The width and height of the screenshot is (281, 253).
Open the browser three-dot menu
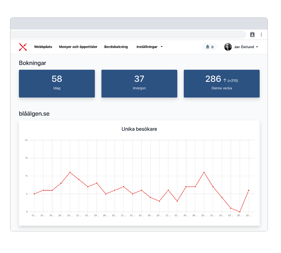261,34
